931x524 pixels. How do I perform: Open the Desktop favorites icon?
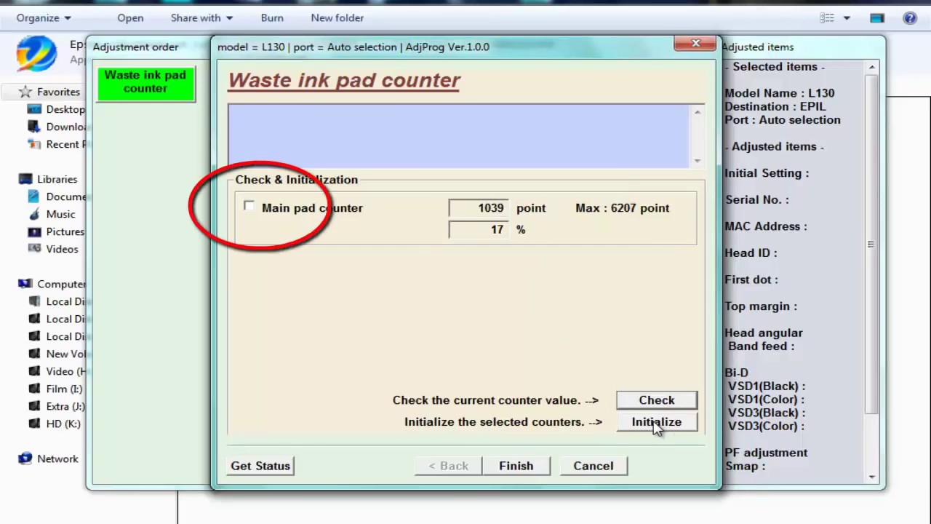(34, 109)
